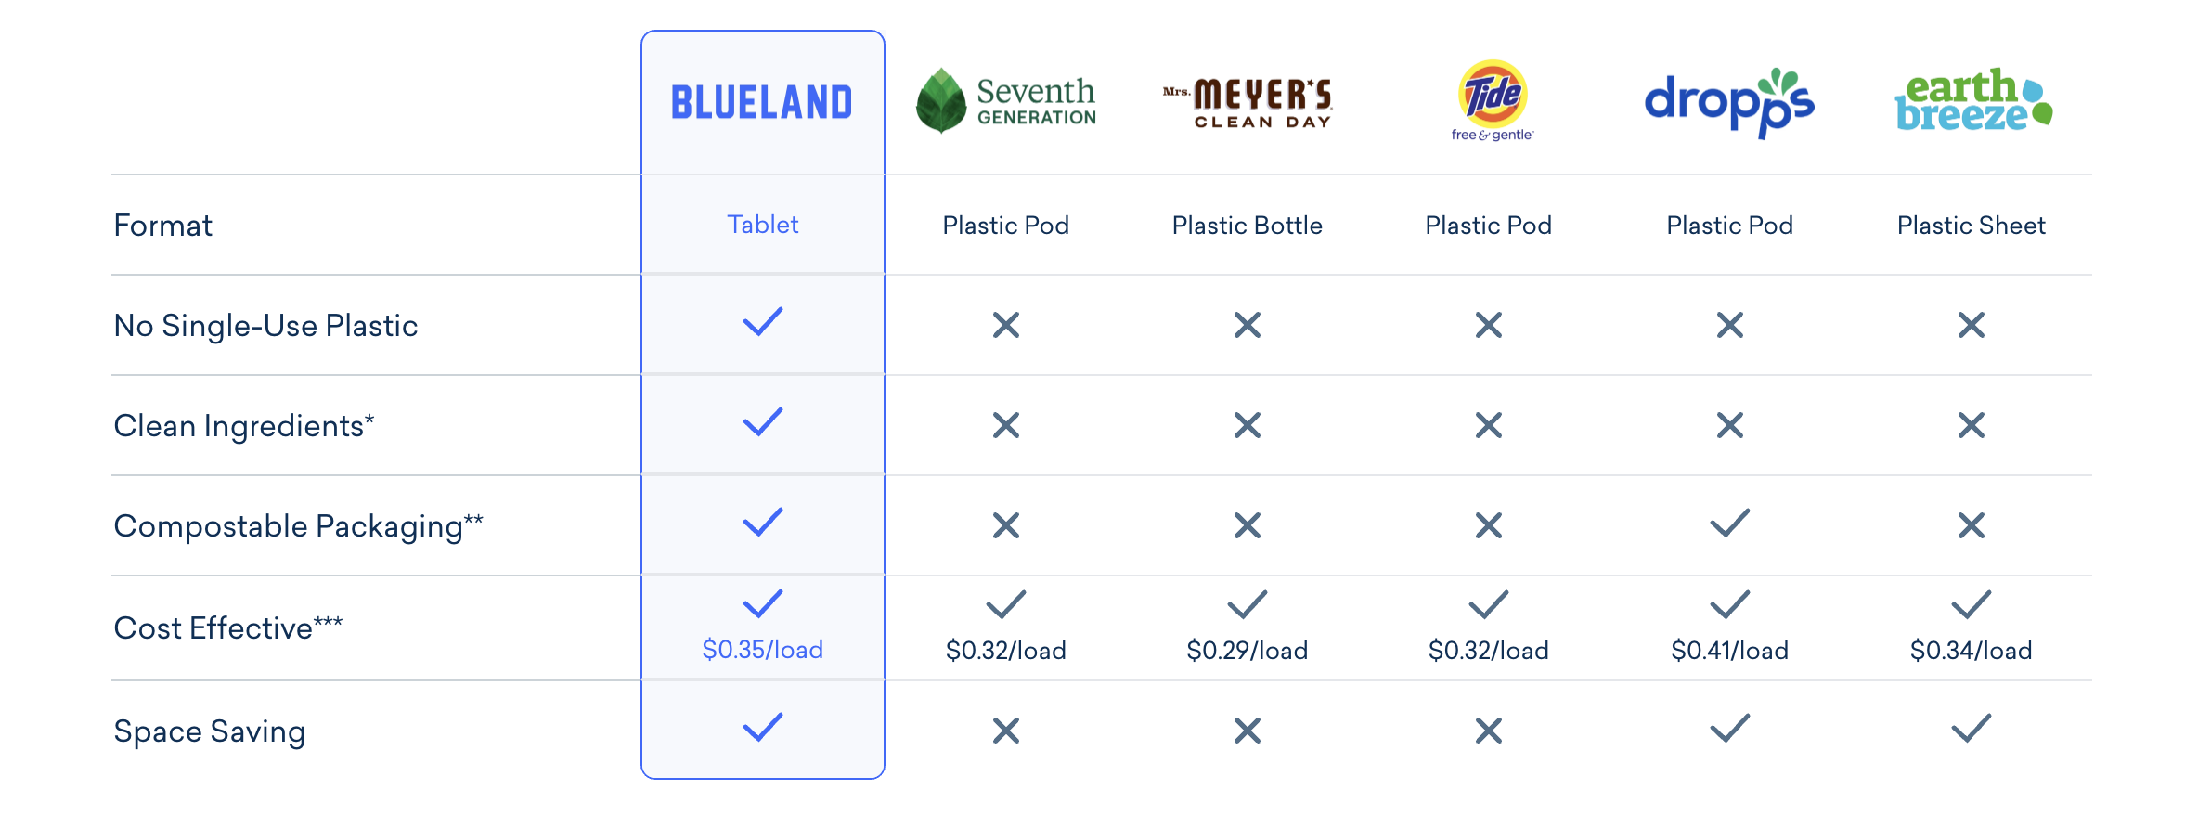Viewport: 2211px width, 815px height.
Task: Click the Seventh Generation logo
Action: (x=1005, y=100)
